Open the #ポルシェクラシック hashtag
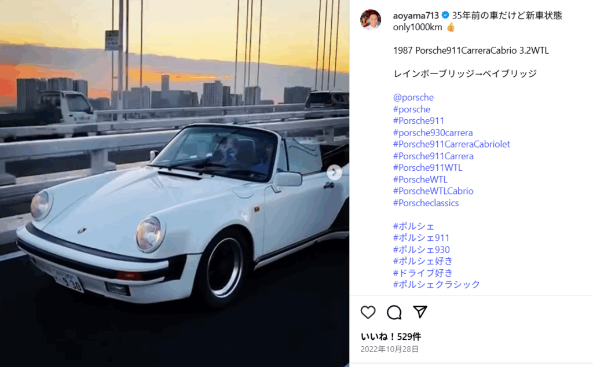Viewport: 593px width, 367px height. pyautogui.click(x=437, y=284)
